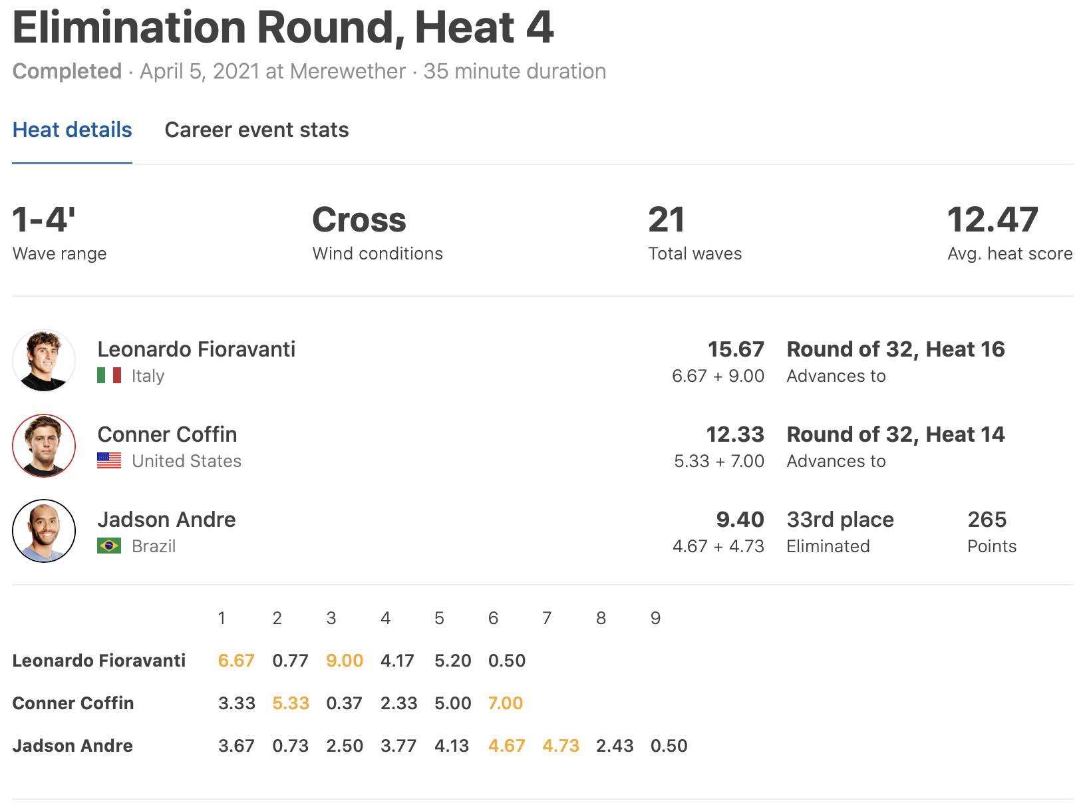The image size is (1087, 809).
Task: Click Andre's highlighted 4.73 wave score
Action: point(561,746)
